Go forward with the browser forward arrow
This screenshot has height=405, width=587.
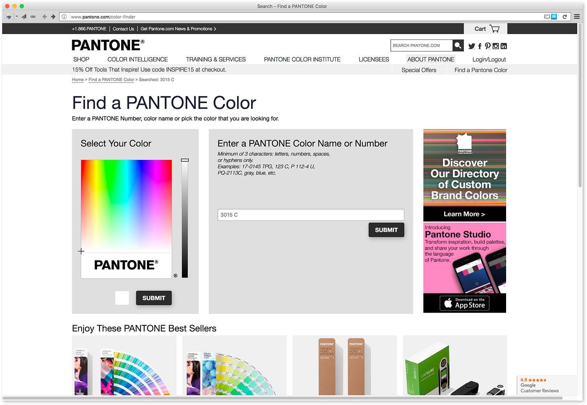(x=53, y=17)
